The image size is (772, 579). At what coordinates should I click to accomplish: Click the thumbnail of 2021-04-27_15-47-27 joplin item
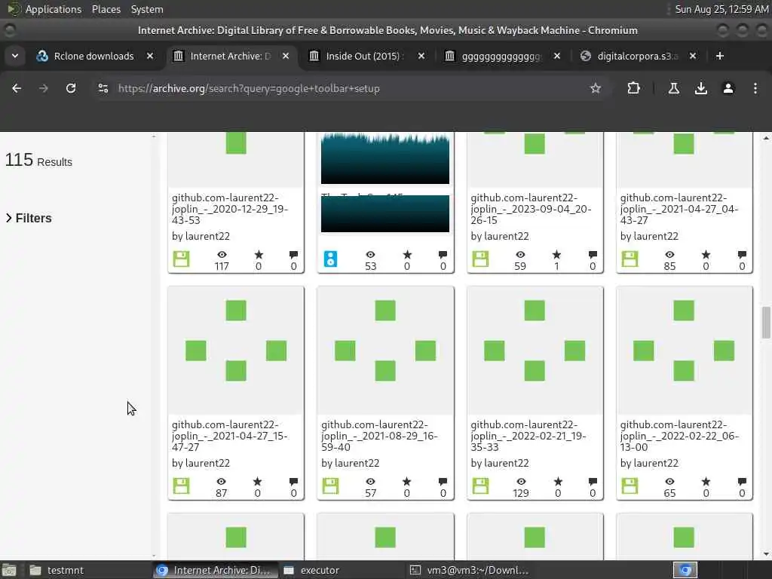pyautogui.click(x=236, y=351)
